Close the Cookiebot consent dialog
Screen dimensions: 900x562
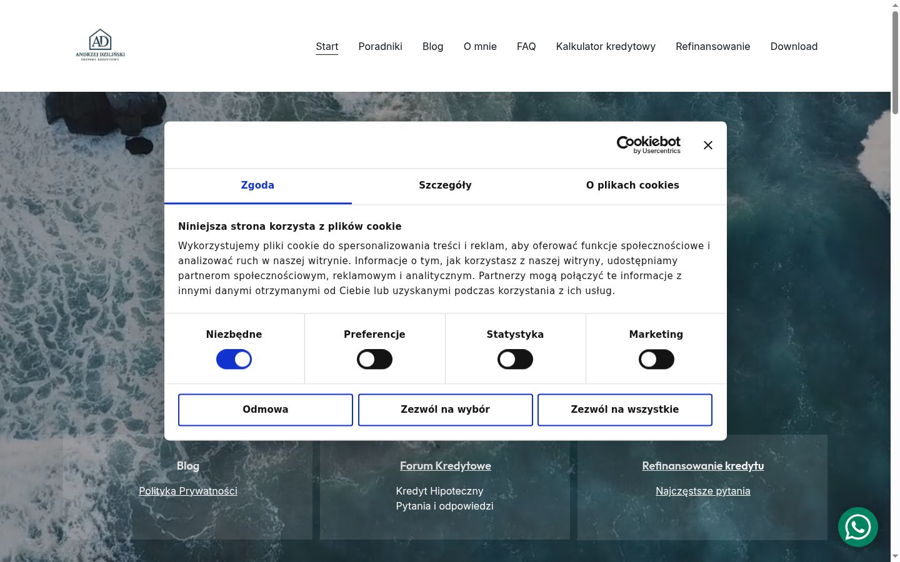[x=707, y=145]
